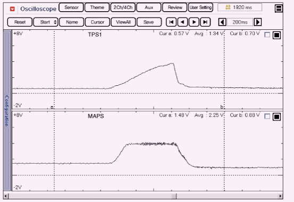Viewport: 294px width, 202px height.
Task: Save the waveform with Save button
Action: (149, 22)
